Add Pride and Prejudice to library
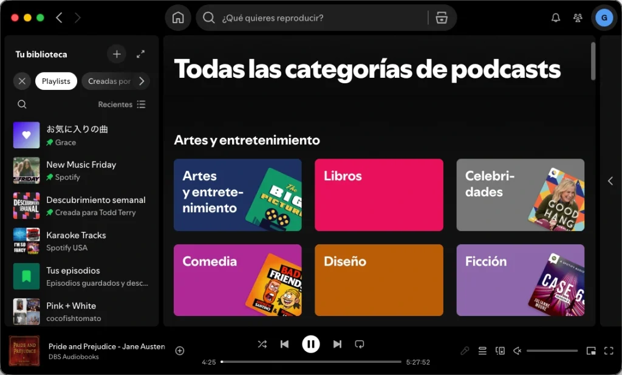The height and width of the screenshot is (375, 622). (x=180, y=351)
